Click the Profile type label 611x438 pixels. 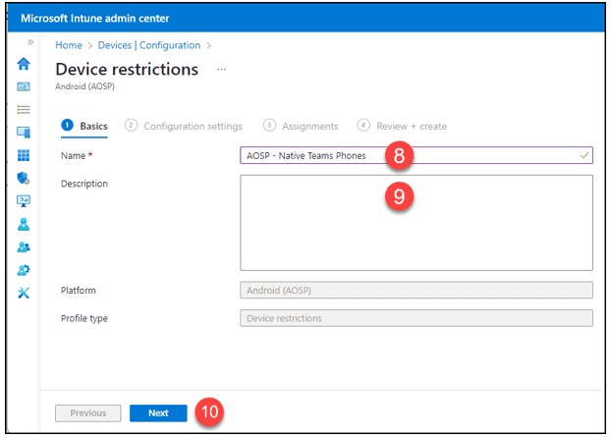click(84, 319)
